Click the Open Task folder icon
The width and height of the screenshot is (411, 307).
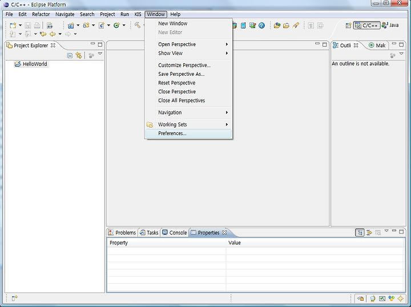click(286, 26)
